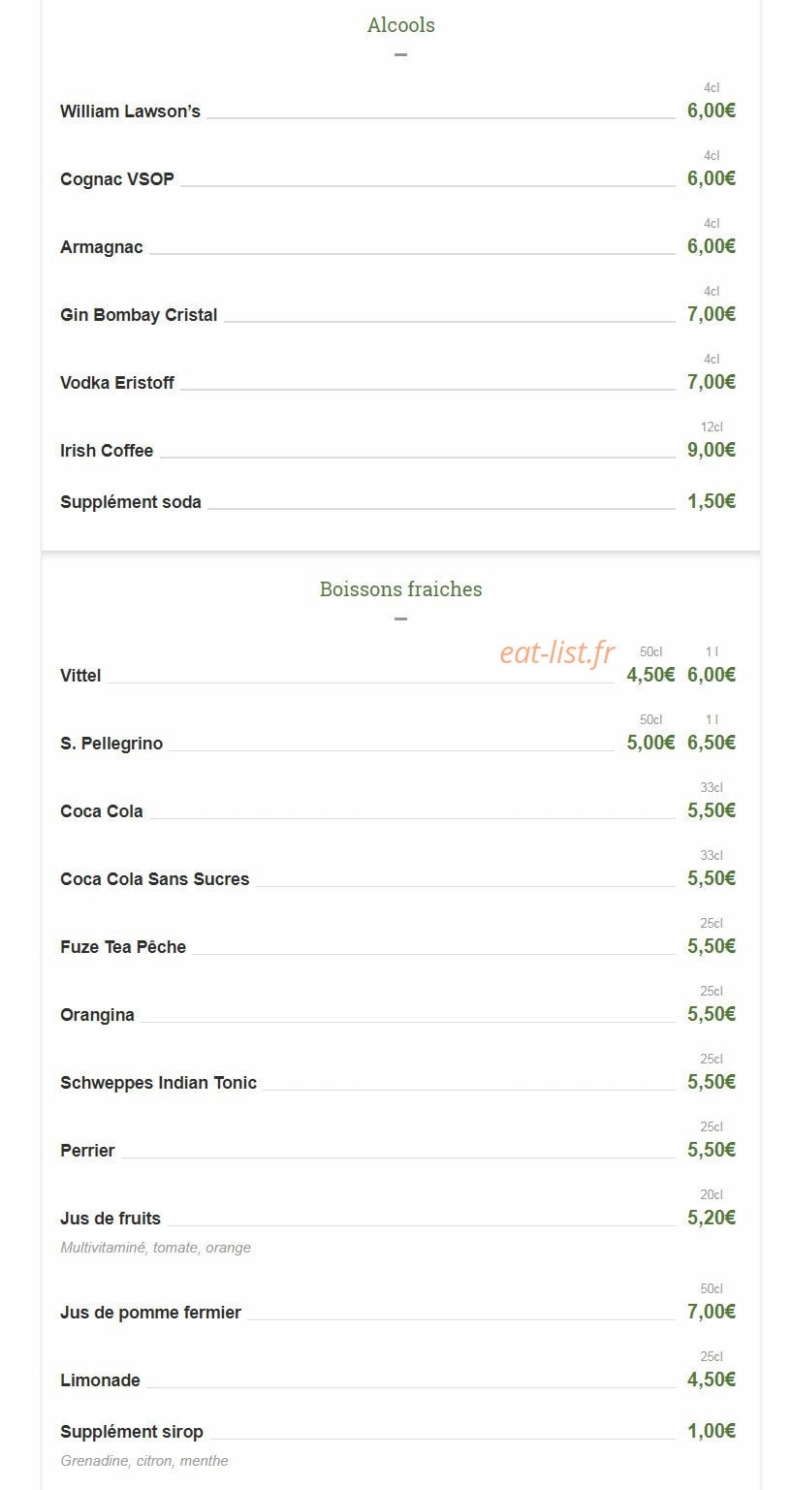Select the Perrier item
The image size is (792, 1490).
click(x=87, y=1151)
